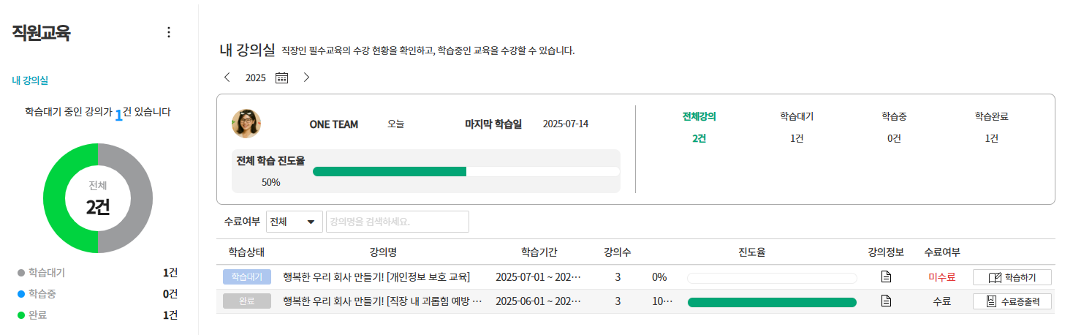Image resolution: width=1073 pixels, height=335 pixels.
Task: Click the 학습대기 status badge in the table
Action: [247, 276]
